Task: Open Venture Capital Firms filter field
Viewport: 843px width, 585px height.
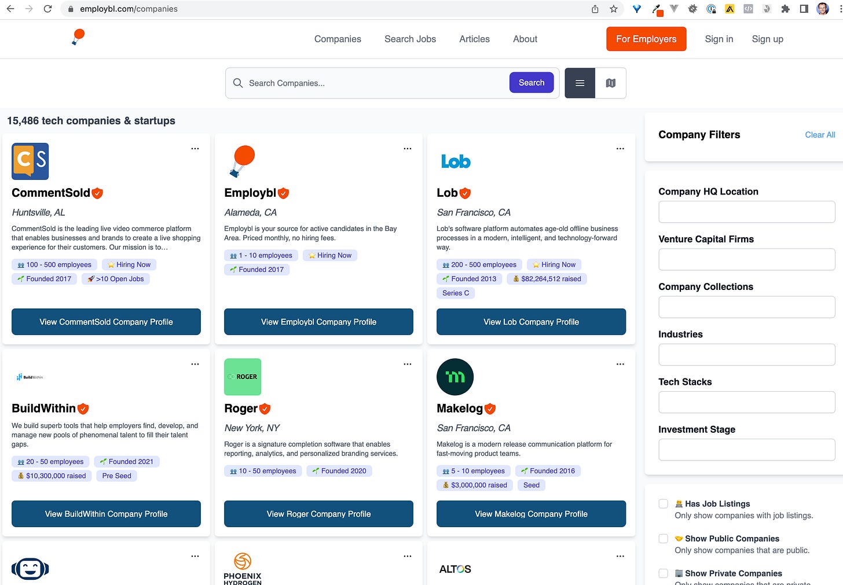Action: (x=747, y=259)
